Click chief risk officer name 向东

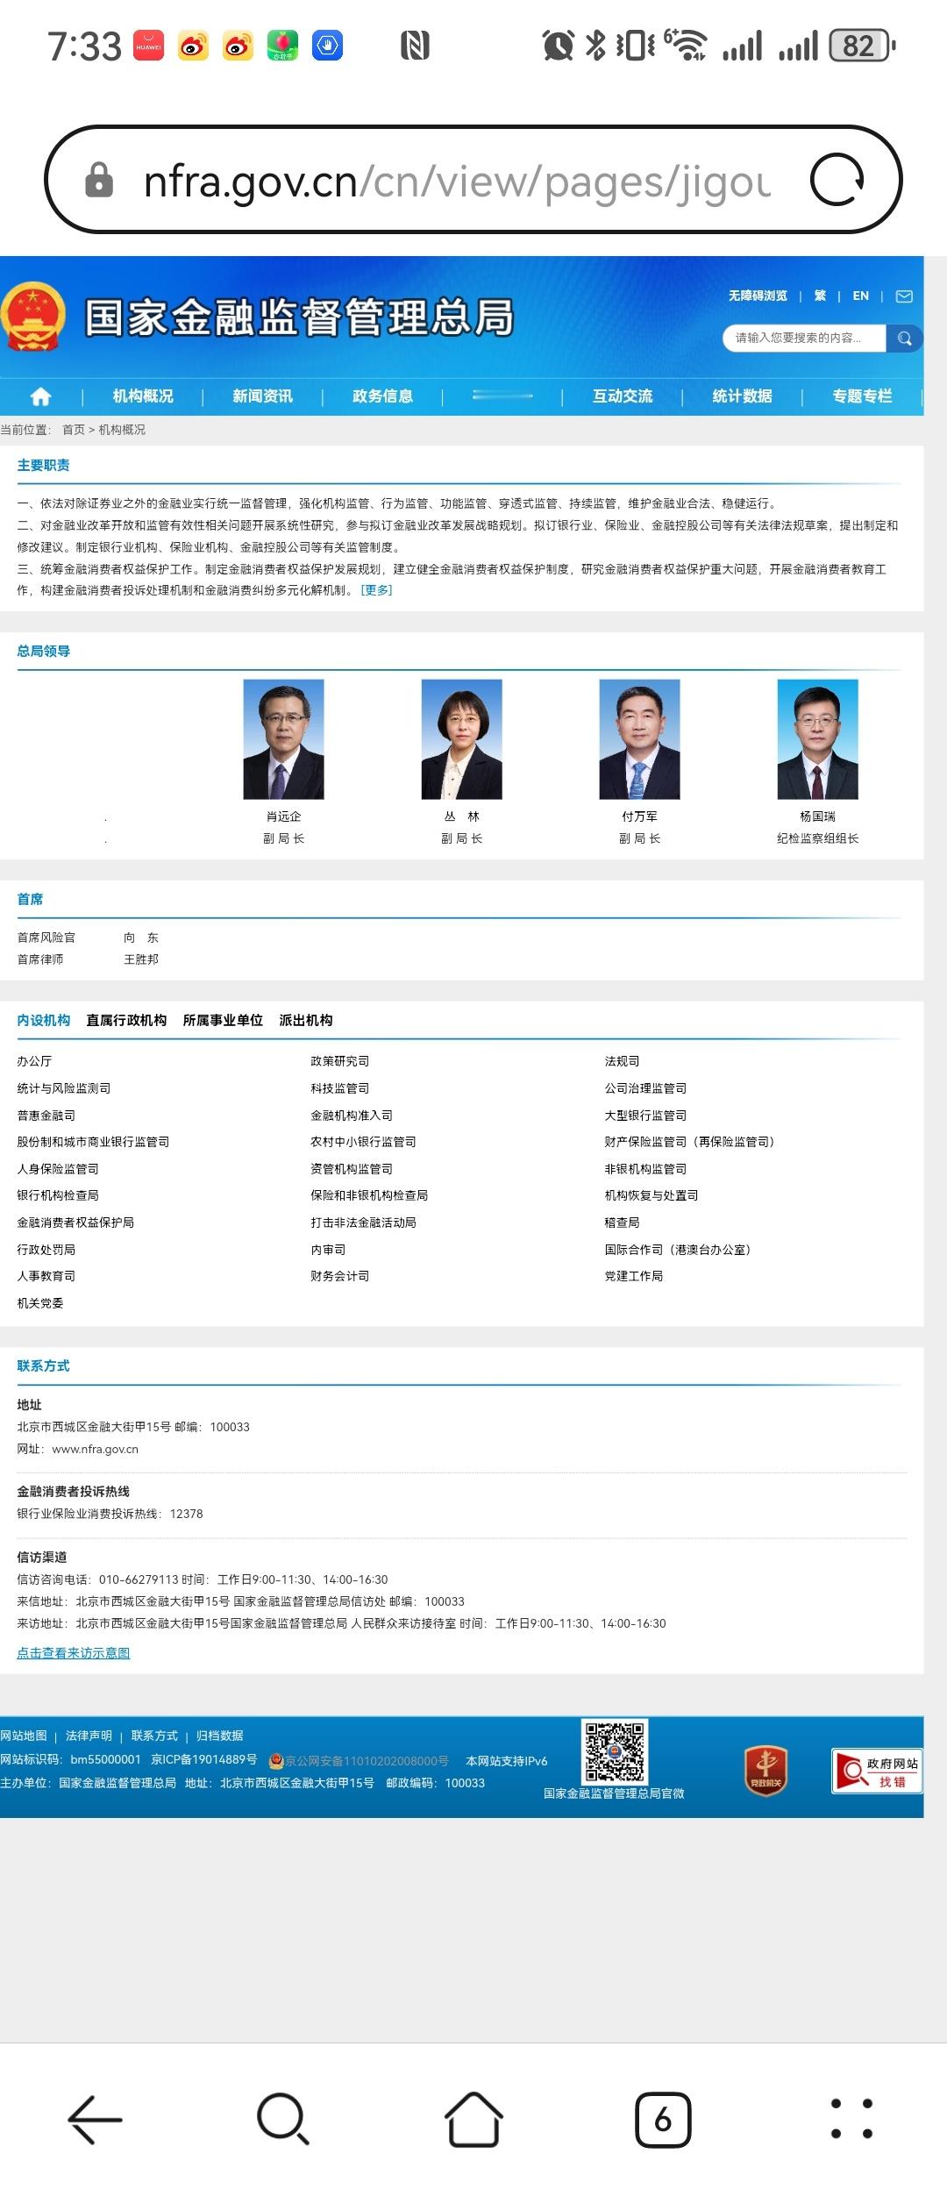141,938
